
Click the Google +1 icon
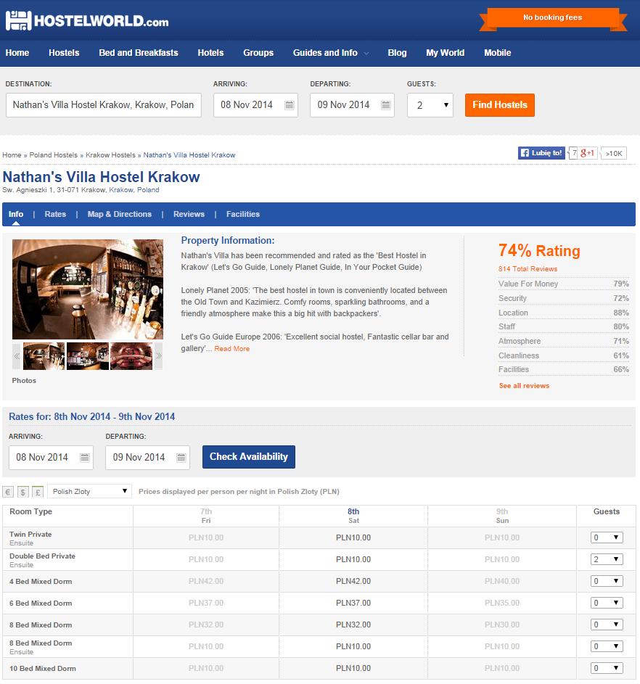(587, 153)
